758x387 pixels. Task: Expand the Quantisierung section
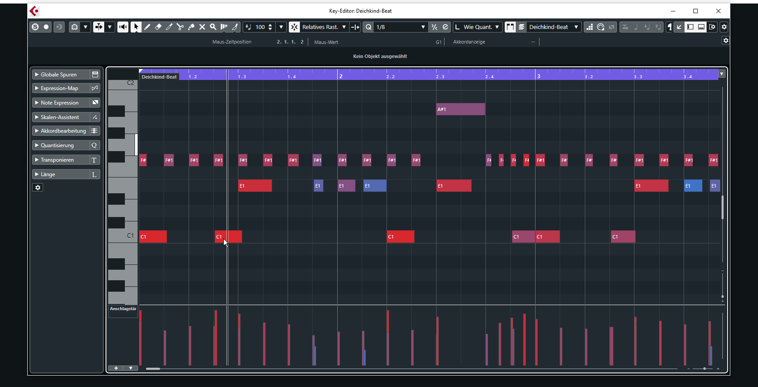coord(57,145)
